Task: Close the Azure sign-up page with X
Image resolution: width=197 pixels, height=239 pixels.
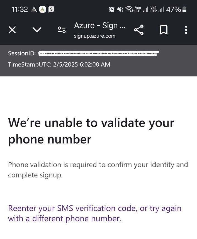Action: pyautogui.click(x=12, y=30)
